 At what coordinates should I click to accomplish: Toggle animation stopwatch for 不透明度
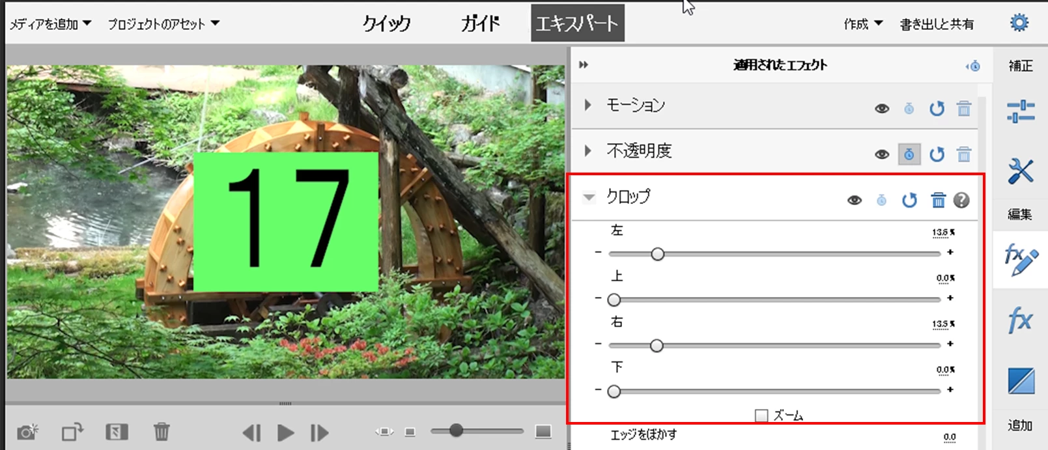click(x=909, y=154)
